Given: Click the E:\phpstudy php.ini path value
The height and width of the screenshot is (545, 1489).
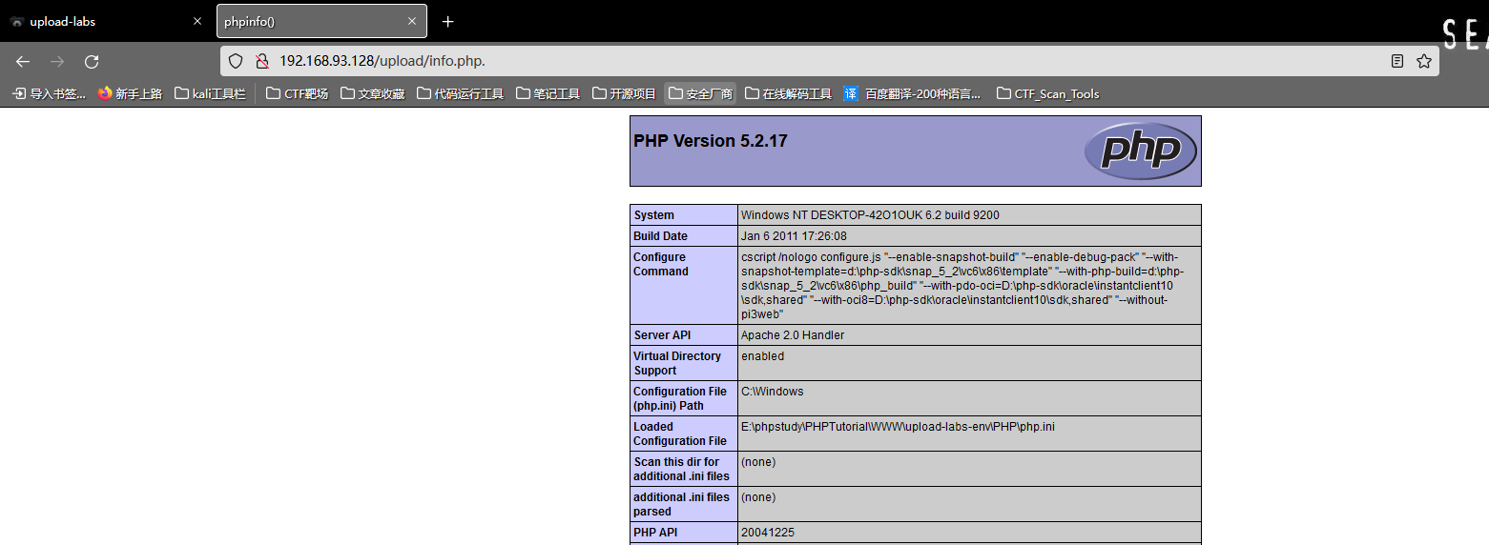Looking at the screenshot, I should [898, 427].
